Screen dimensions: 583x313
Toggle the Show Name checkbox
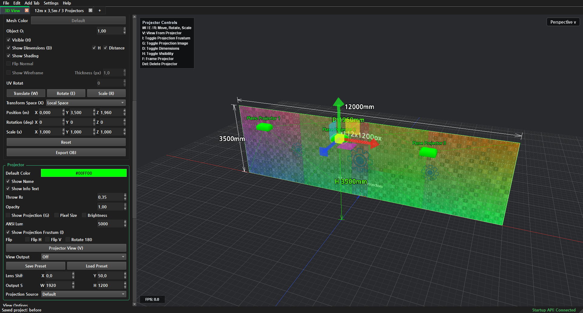tap(8, 181)
